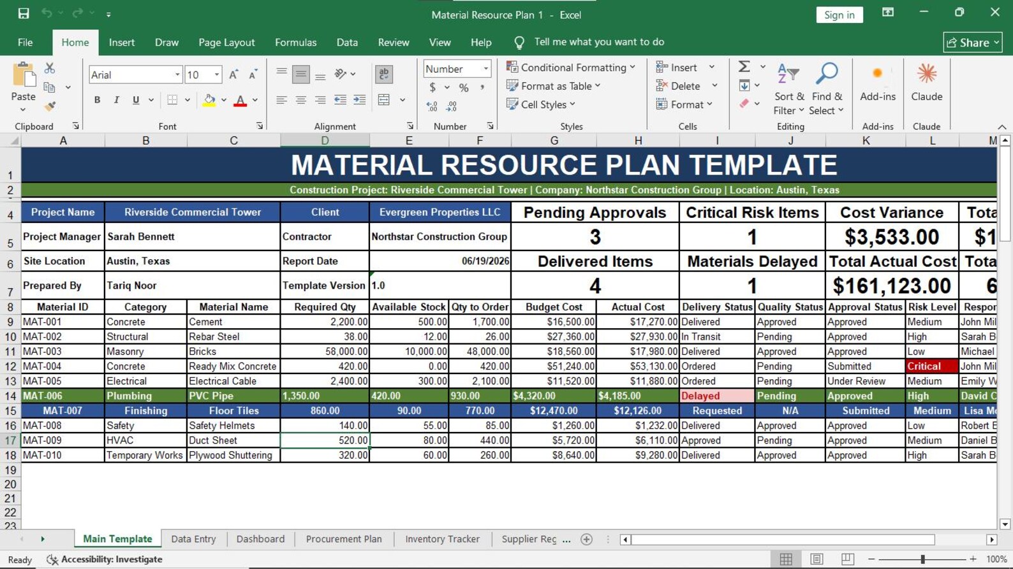Add a new sheet with plus button

(x=586, y=540)
